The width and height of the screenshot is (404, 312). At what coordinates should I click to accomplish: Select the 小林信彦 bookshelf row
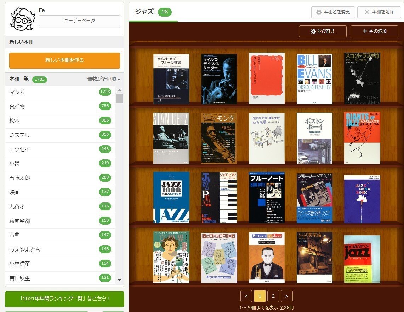tap(60, 264)
